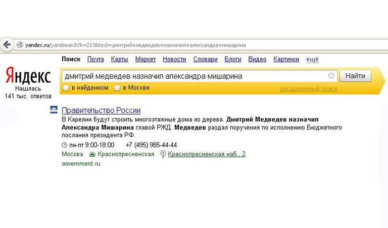Screen dimensions: 388x228
Task: Click the Краснопресненская metro station name
Action: [x=126, y=154]
